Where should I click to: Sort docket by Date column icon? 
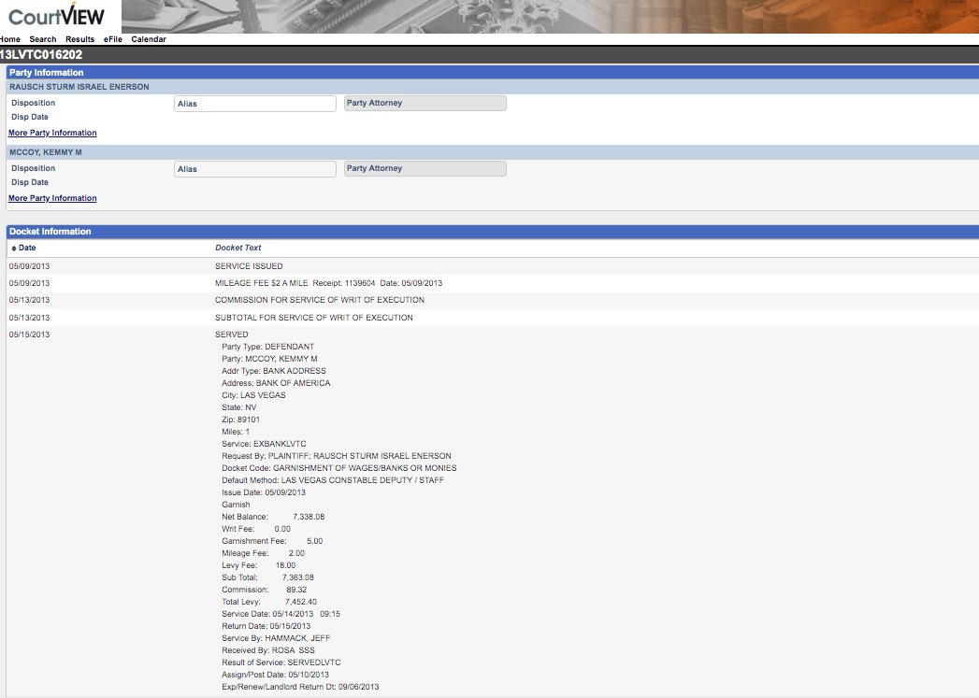[14, 249]
